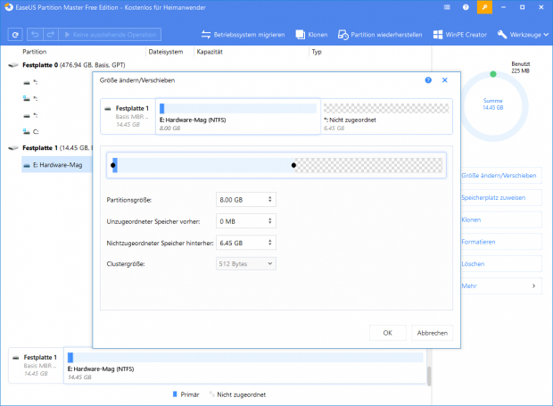
Task: Click the Betriebssystem migrieren icon
Action: 204,35
